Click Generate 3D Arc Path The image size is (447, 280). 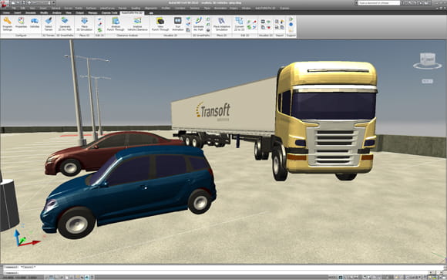(65, 24)
